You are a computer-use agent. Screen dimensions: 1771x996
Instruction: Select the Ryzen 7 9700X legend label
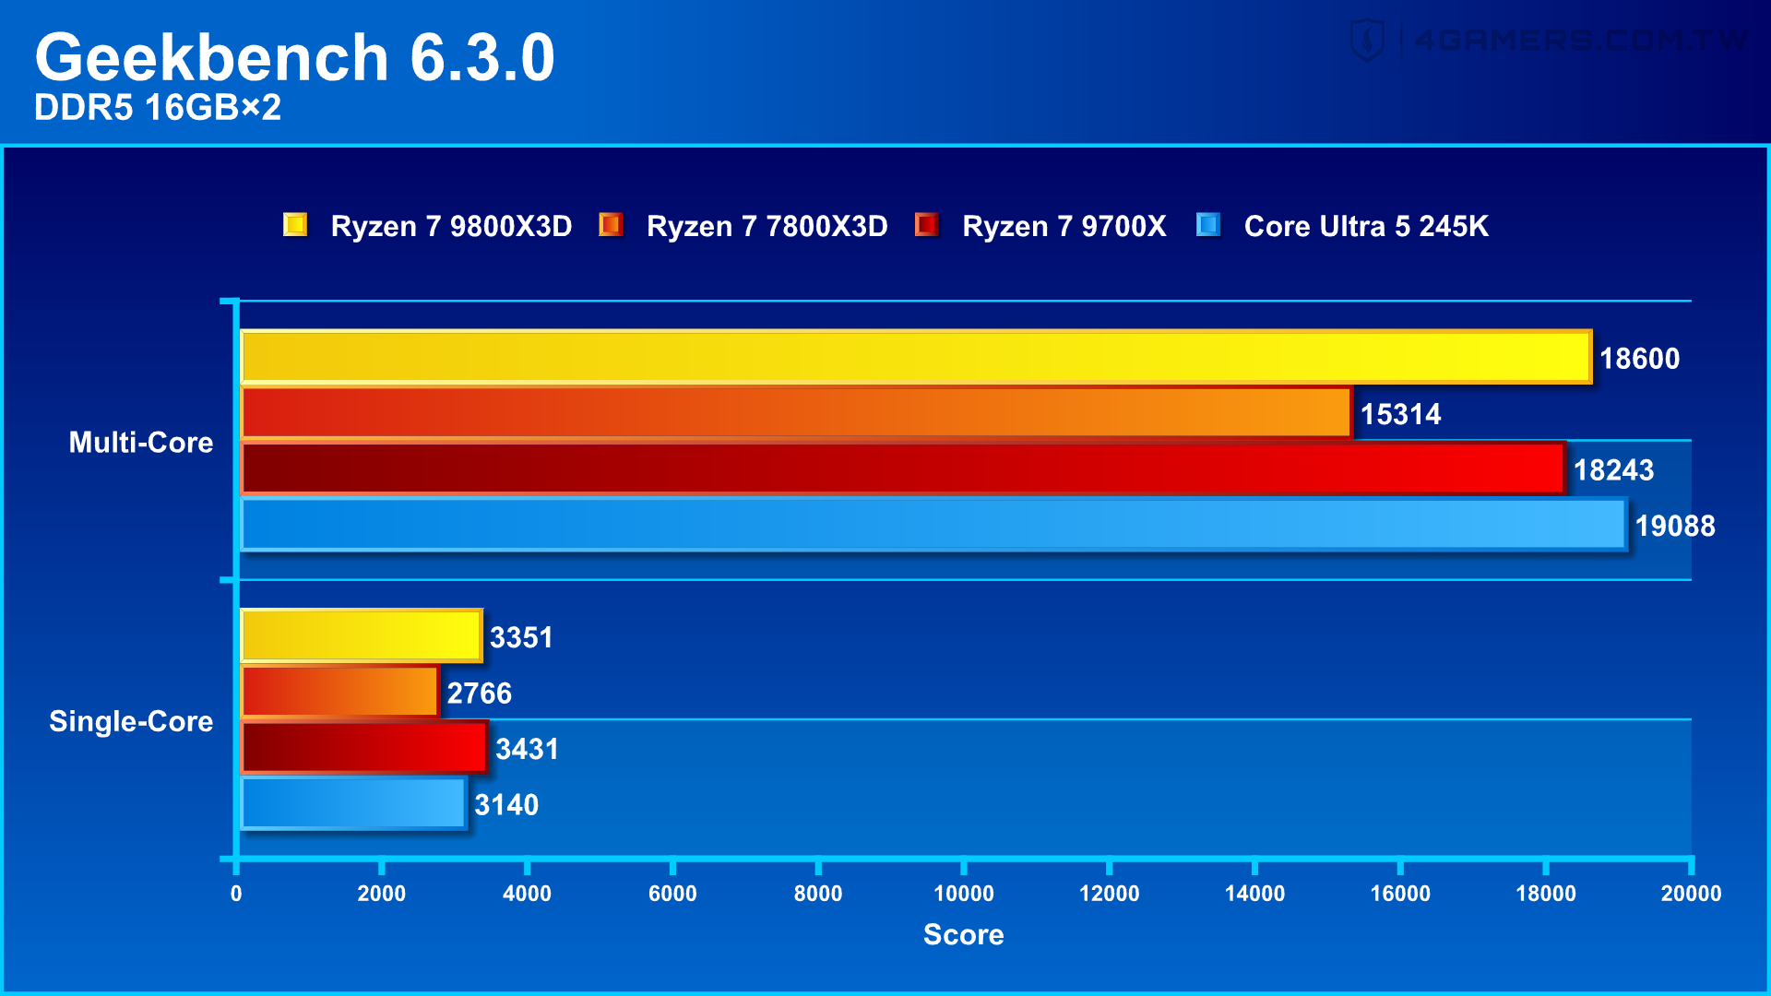tap(1064, 226)
